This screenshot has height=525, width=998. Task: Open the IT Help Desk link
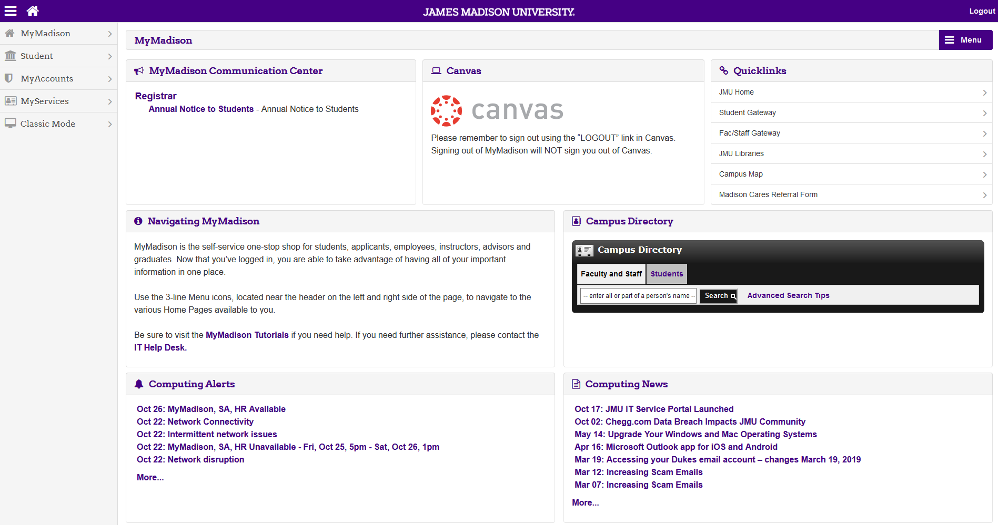(x=160, y=347)
